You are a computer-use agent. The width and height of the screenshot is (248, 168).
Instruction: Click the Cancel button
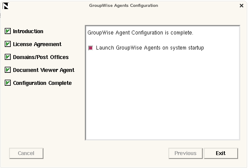26,153
